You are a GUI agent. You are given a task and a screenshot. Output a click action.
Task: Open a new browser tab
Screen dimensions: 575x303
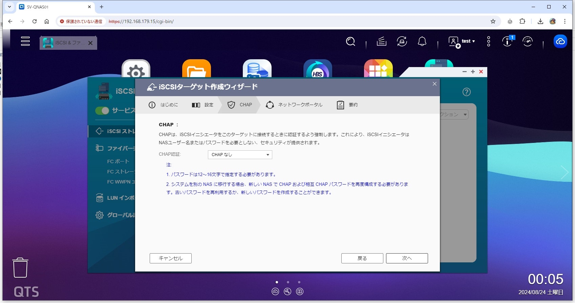(x=102, y=7)
